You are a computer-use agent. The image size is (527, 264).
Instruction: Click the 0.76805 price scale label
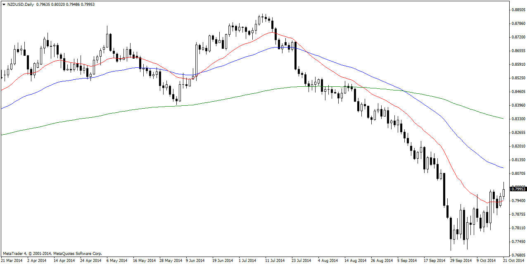(518, 255)
